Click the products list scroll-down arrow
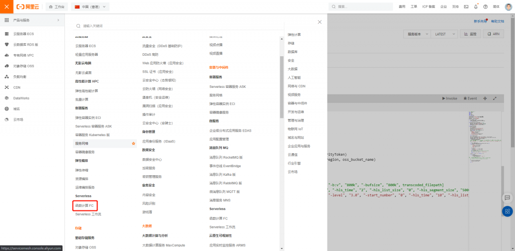This screenshot has width=515, height=251. coord(282,248)
